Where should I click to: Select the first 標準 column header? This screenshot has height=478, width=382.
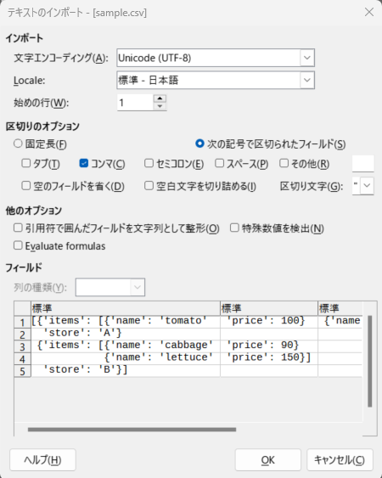[126, 308]
